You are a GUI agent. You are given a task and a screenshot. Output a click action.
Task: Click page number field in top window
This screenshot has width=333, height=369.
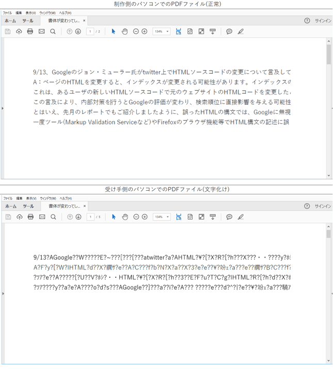(x=90, y=31)
